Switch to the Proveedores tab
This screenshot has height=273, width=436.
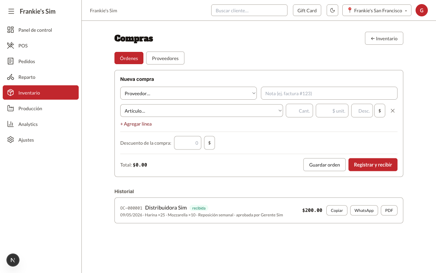coord(165,58)
